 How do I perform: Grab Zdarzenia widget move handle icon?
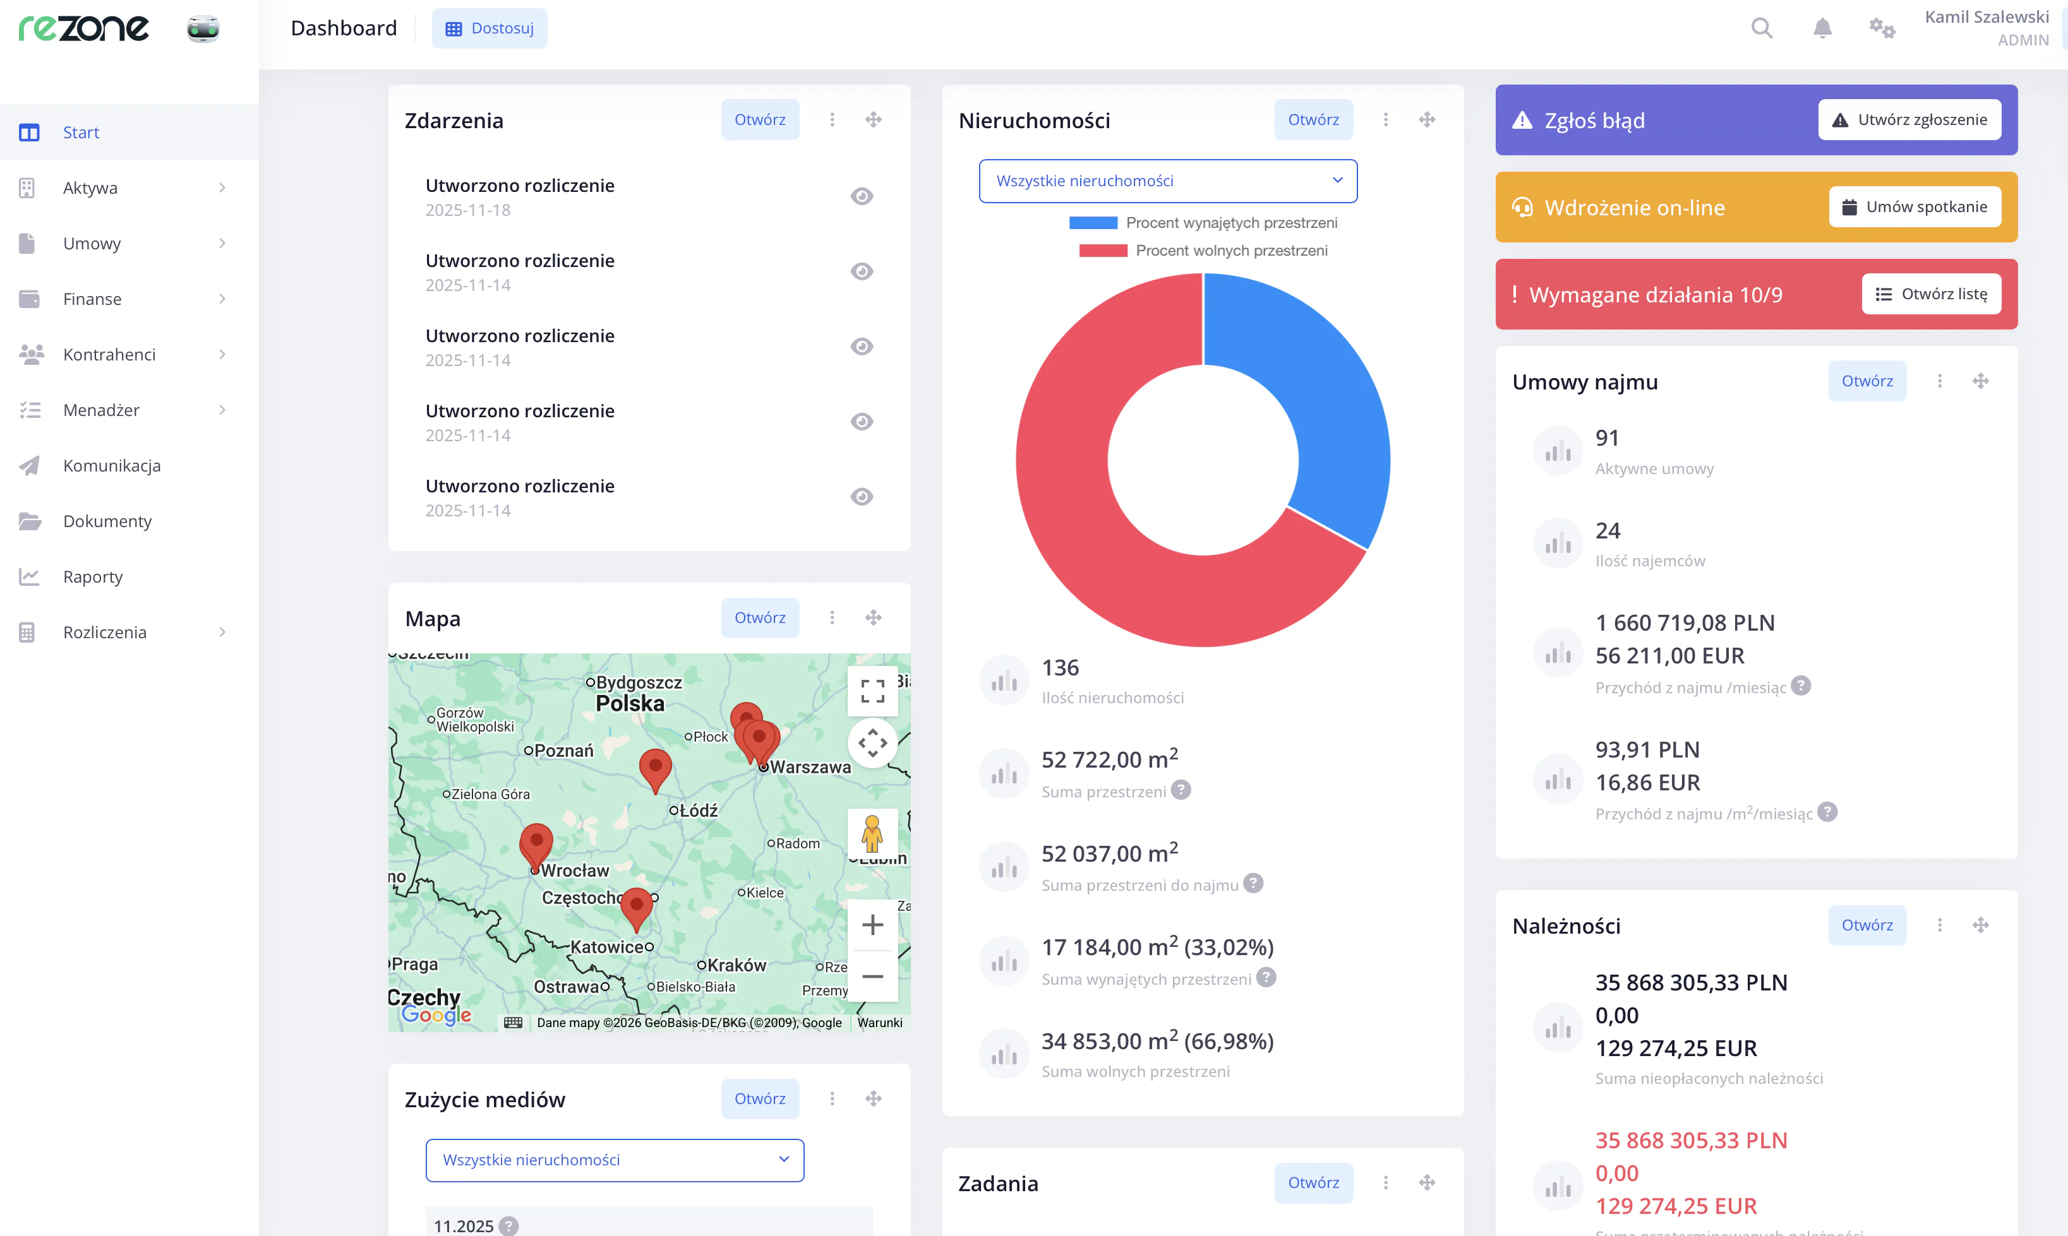point(873,120)
